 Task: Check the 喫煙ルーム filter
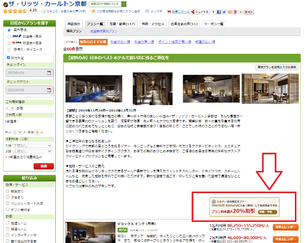(7, 229)
